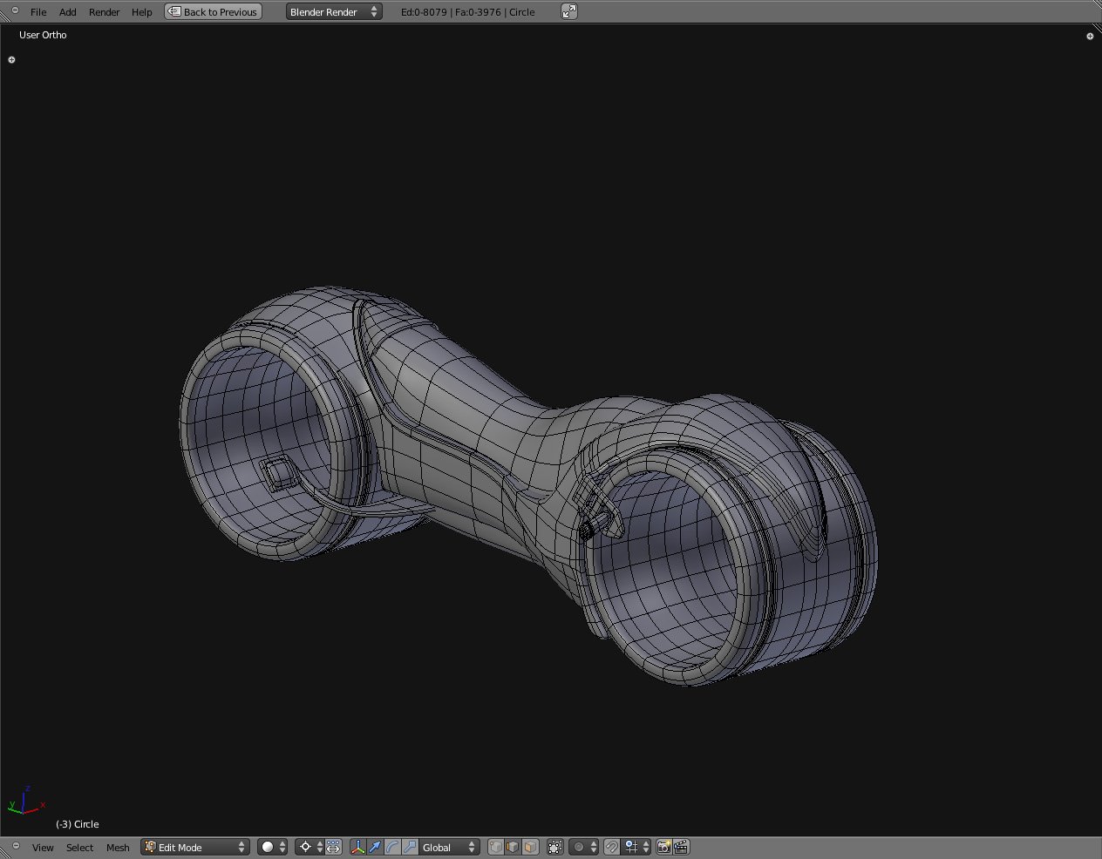Click the Back to Previous button

pyautogui.click(x=214, y=11)
